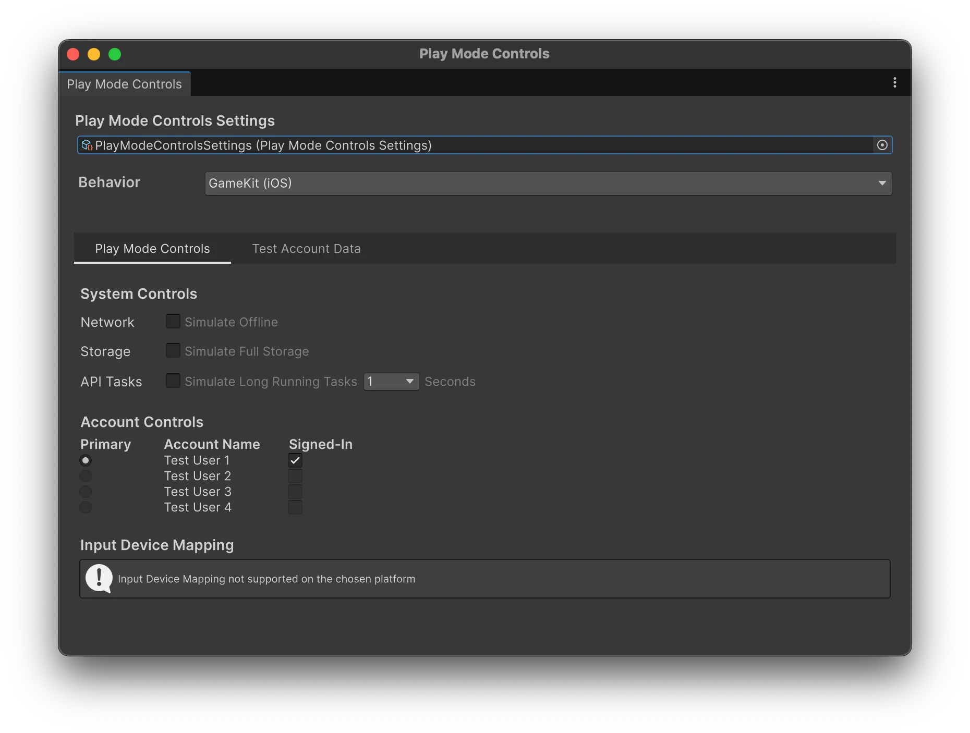Click the Play Mode Controls window tab

click(125, 84)
